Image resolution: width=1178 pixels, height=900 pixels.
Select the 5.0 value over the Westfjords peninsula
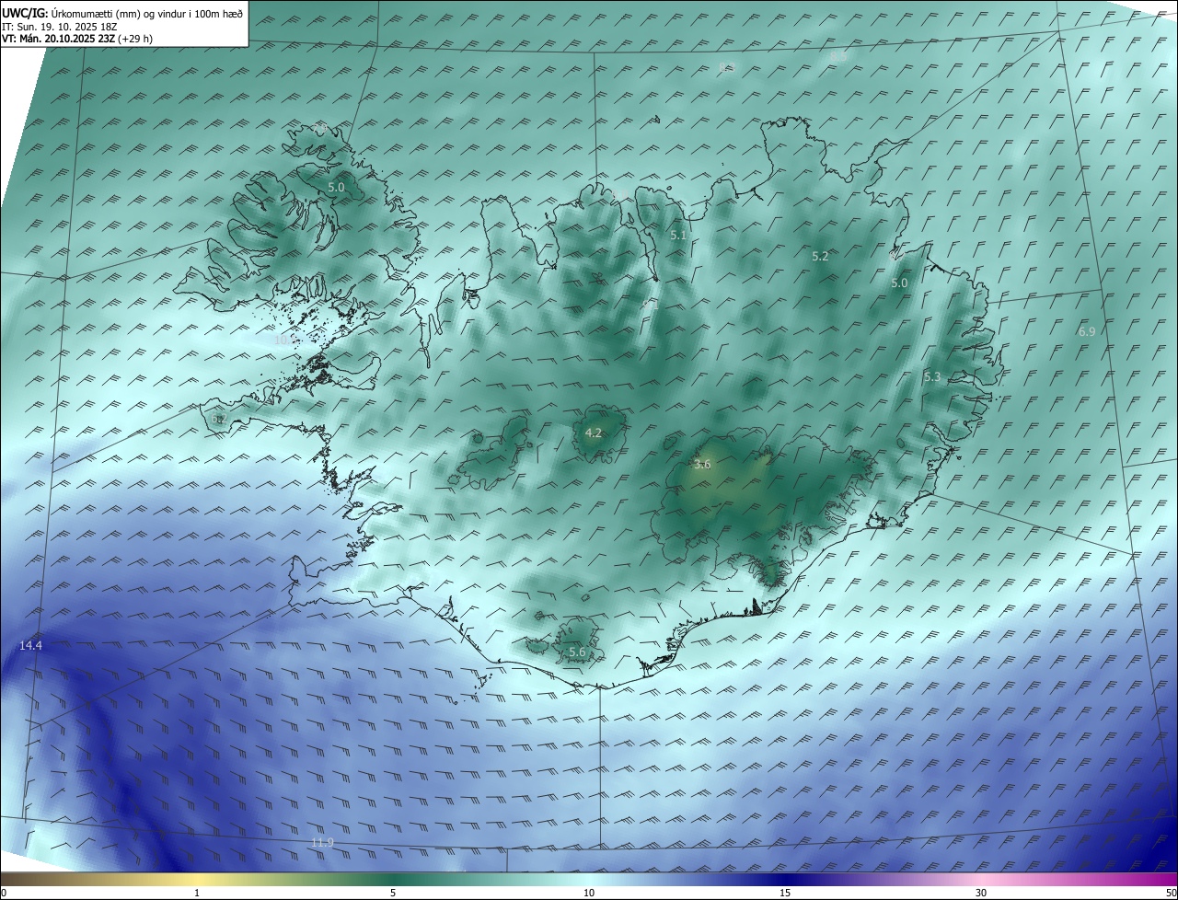click(x=336, y=187)
